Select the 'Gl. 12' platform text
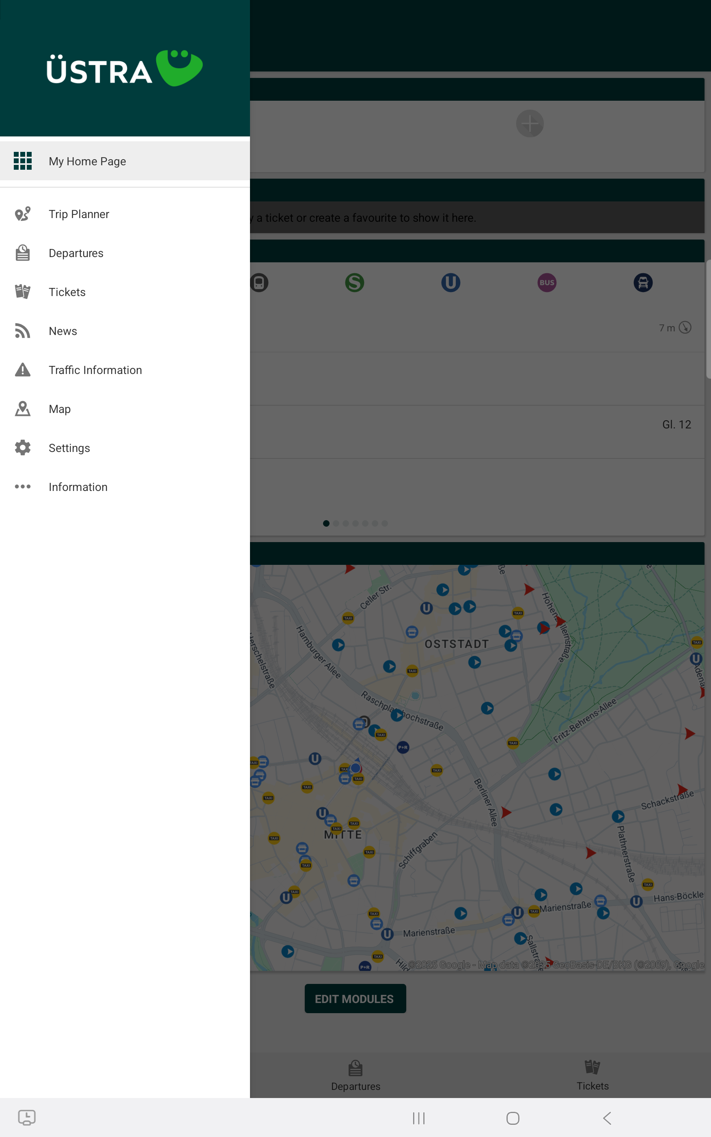The image size is (711, 1137). (677, 424)
